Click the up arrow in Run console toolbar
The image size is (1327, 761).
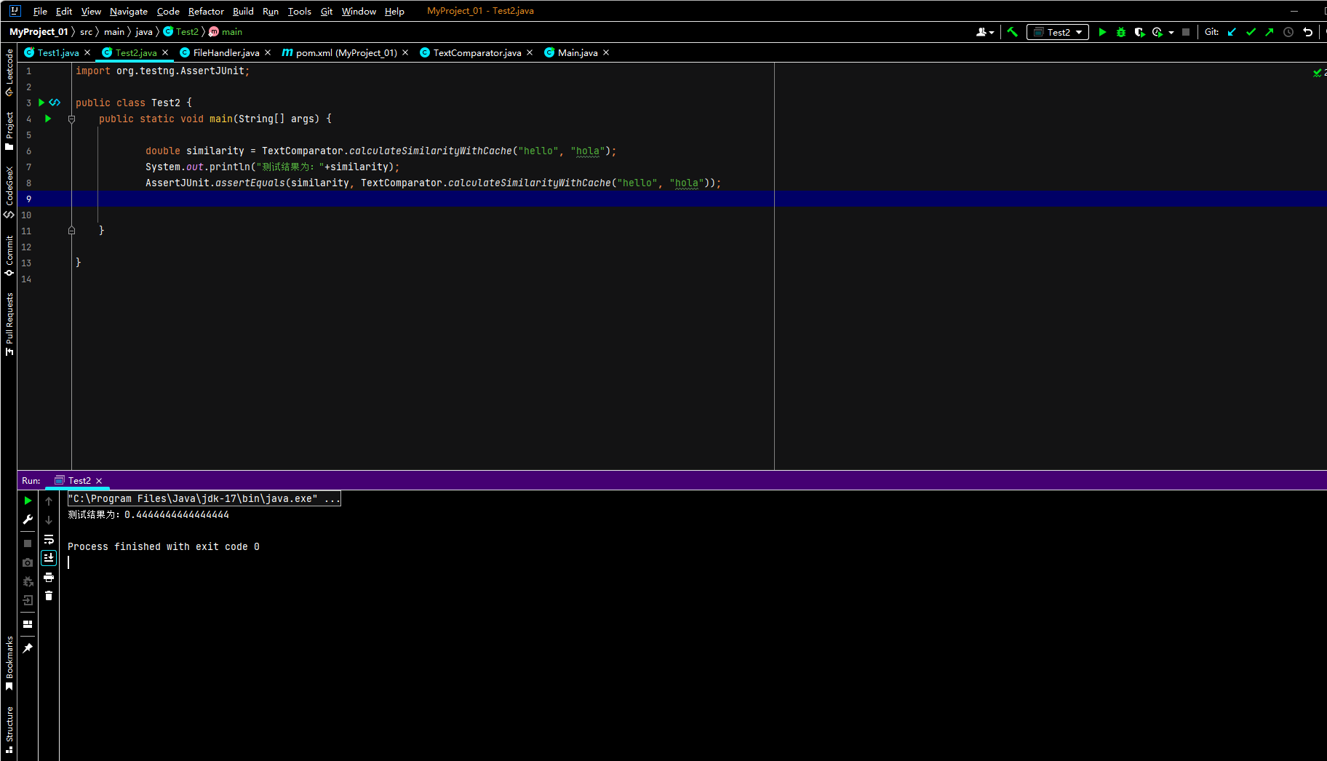click(49, 501)
